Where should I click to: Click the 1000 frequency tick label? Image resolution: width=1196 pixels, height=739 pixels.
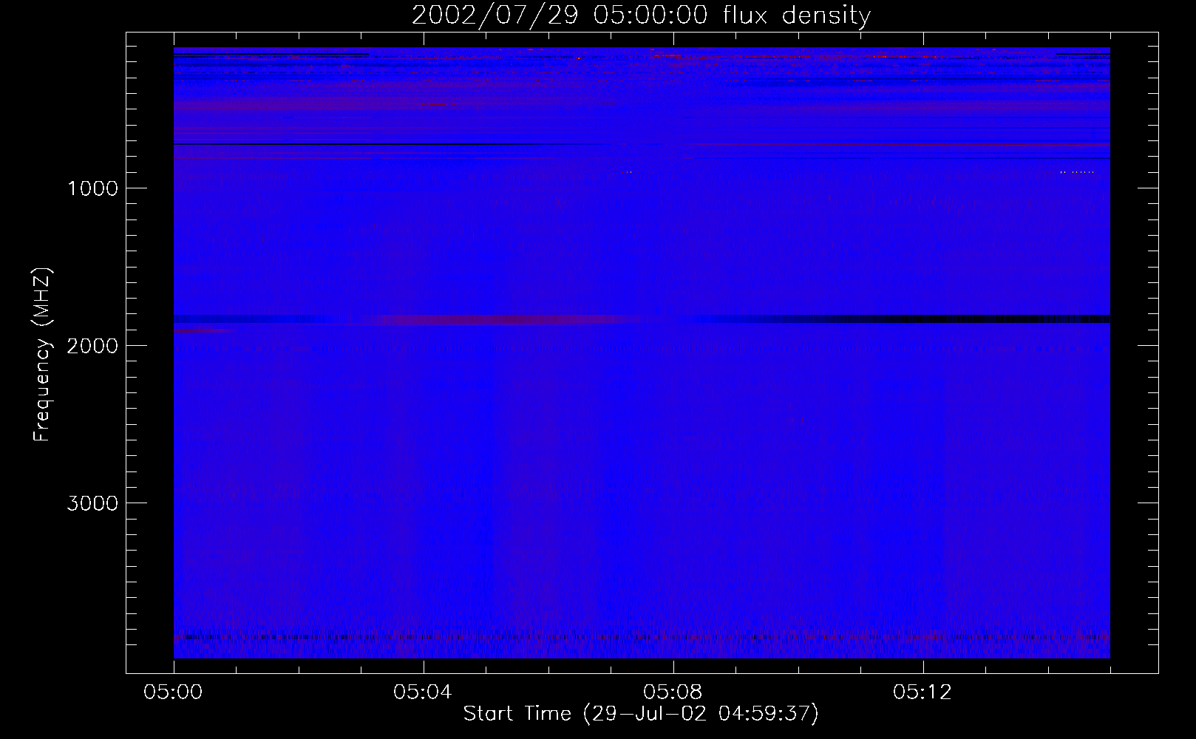point(92,188)
